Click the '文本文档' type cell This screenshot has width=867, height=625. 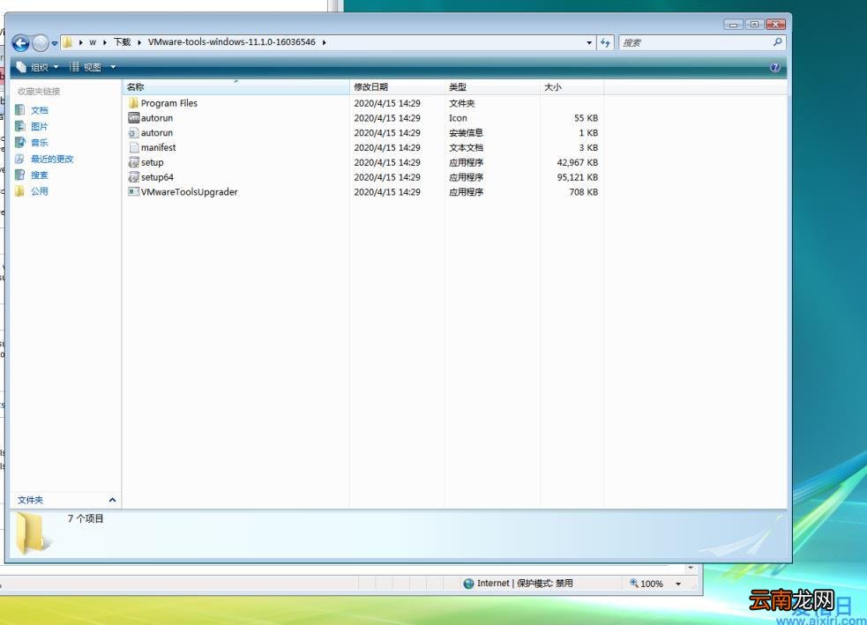[466, 147]
